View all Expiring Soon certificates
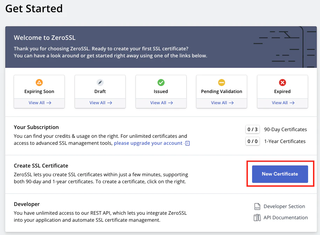 [39, 103]
